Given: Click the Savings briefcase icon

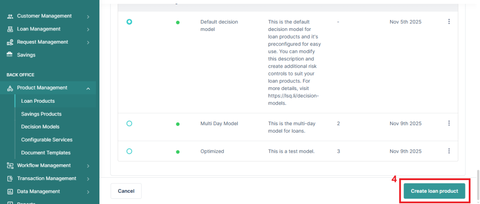Looking at the screenshot, I should tap(10, 55).
